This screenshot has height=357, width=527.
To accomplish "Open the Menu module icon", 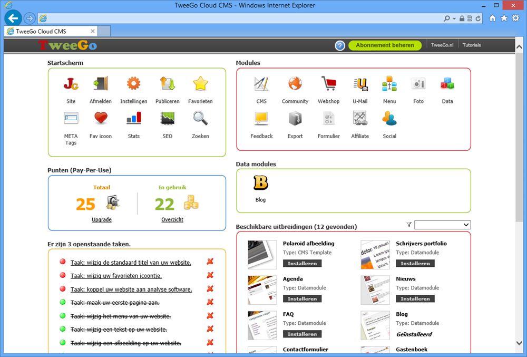I will (389, 84).
